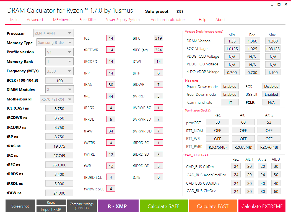This screenshot has height=218, width=291.
Task: Click Calculate SAFE
Action: (x=164, y=206)
